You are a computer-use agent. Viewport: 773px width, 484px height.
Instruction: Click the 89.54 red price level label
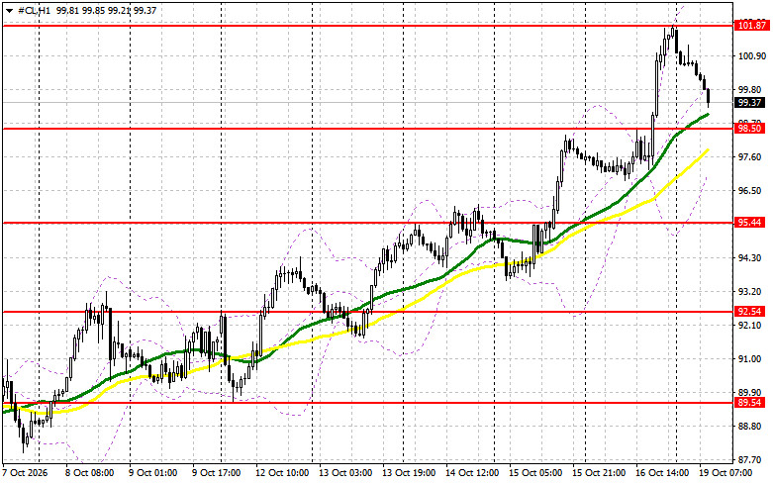click(x=749, y=403)
